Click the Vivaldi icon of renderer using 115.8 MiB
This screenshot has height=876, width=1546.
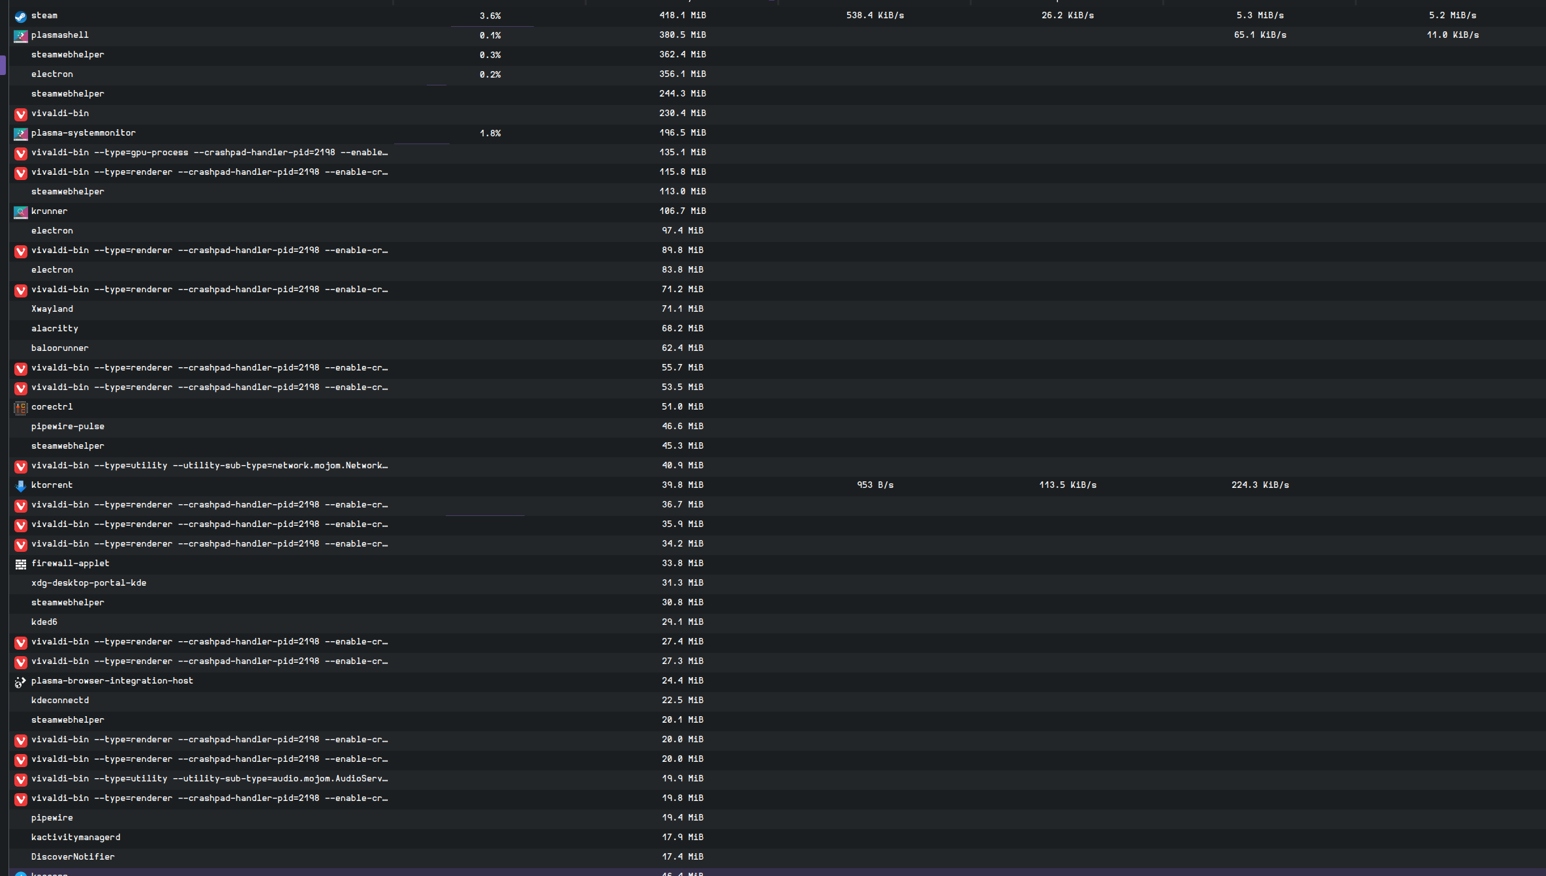(21, 173)
